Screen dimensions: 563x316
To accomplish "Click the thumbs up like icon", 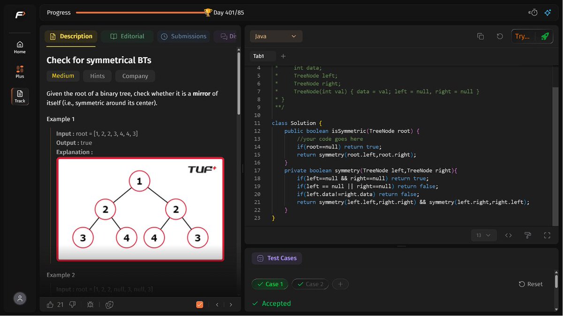I will click(50, 304).
